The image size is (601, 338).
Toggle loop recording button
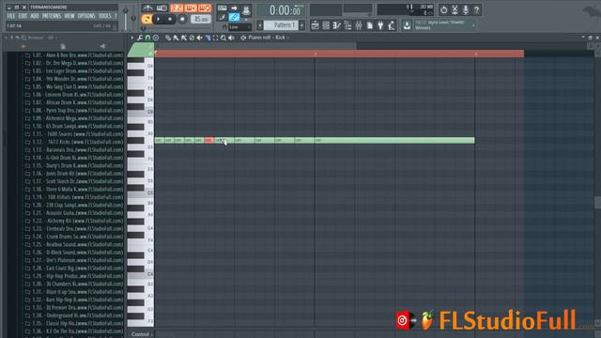point(205,8)
